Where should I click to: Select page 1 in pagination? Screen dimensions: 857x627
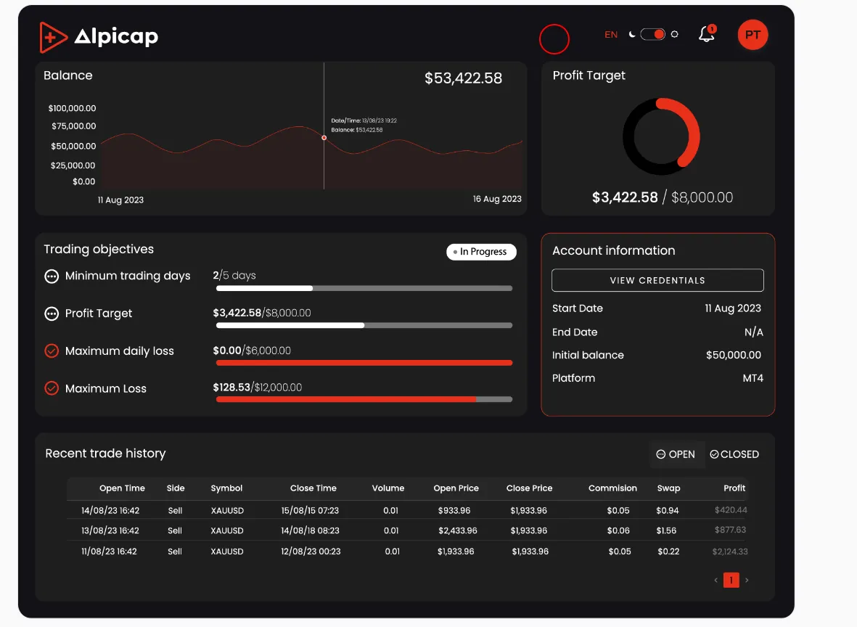(x=731, y=580)
